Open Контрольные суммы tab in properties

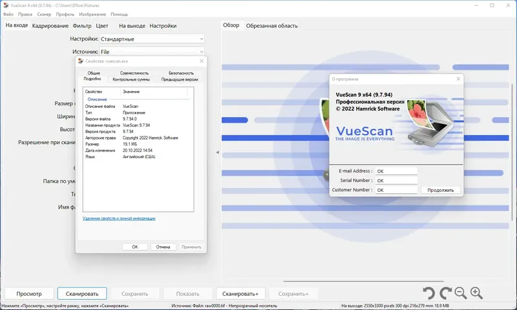pyautogui.click(x=131, y=79)
